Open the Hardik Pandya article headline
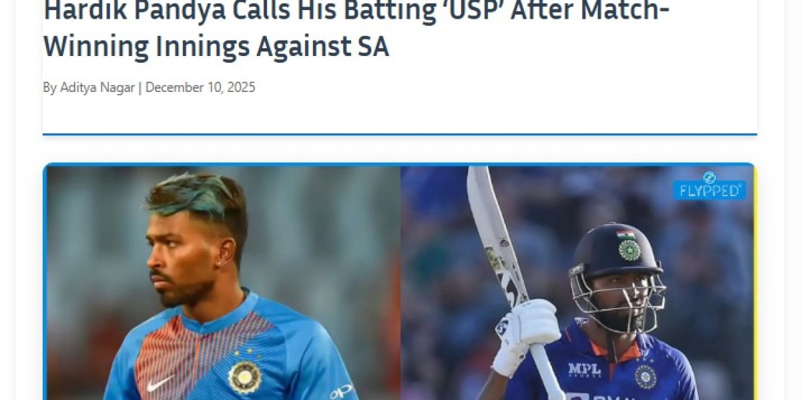The width and height of the screenshot is (801, 400). [x=356, y=30]
